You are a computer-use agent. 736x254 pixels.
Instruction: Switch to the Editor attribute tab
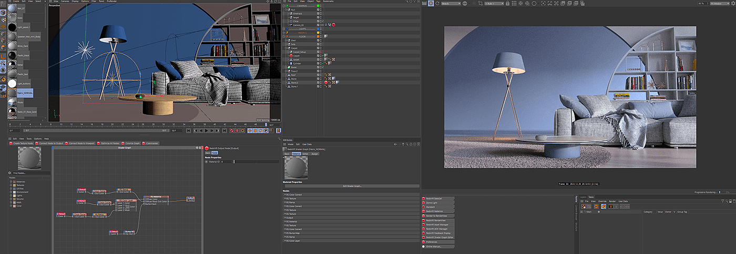point(305,154)
